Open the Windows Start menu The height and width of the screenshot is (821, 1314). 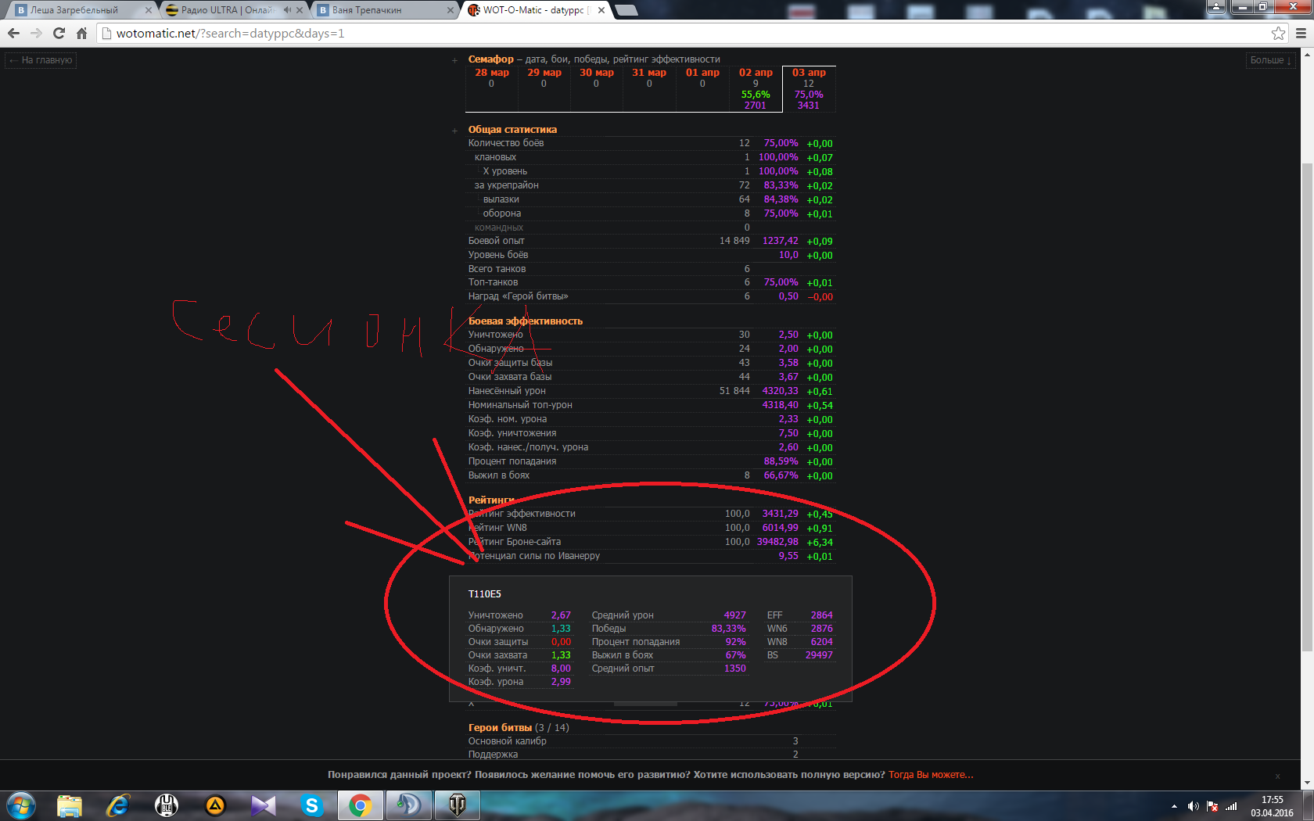point(21,805)
